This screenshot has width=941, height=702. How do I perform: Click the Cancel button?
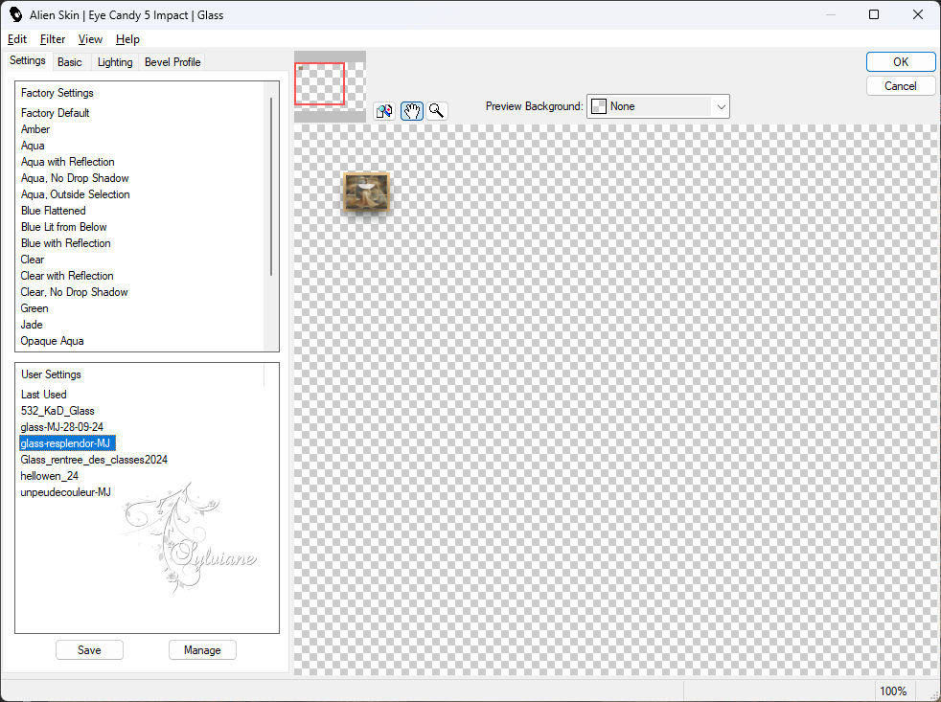900,86
